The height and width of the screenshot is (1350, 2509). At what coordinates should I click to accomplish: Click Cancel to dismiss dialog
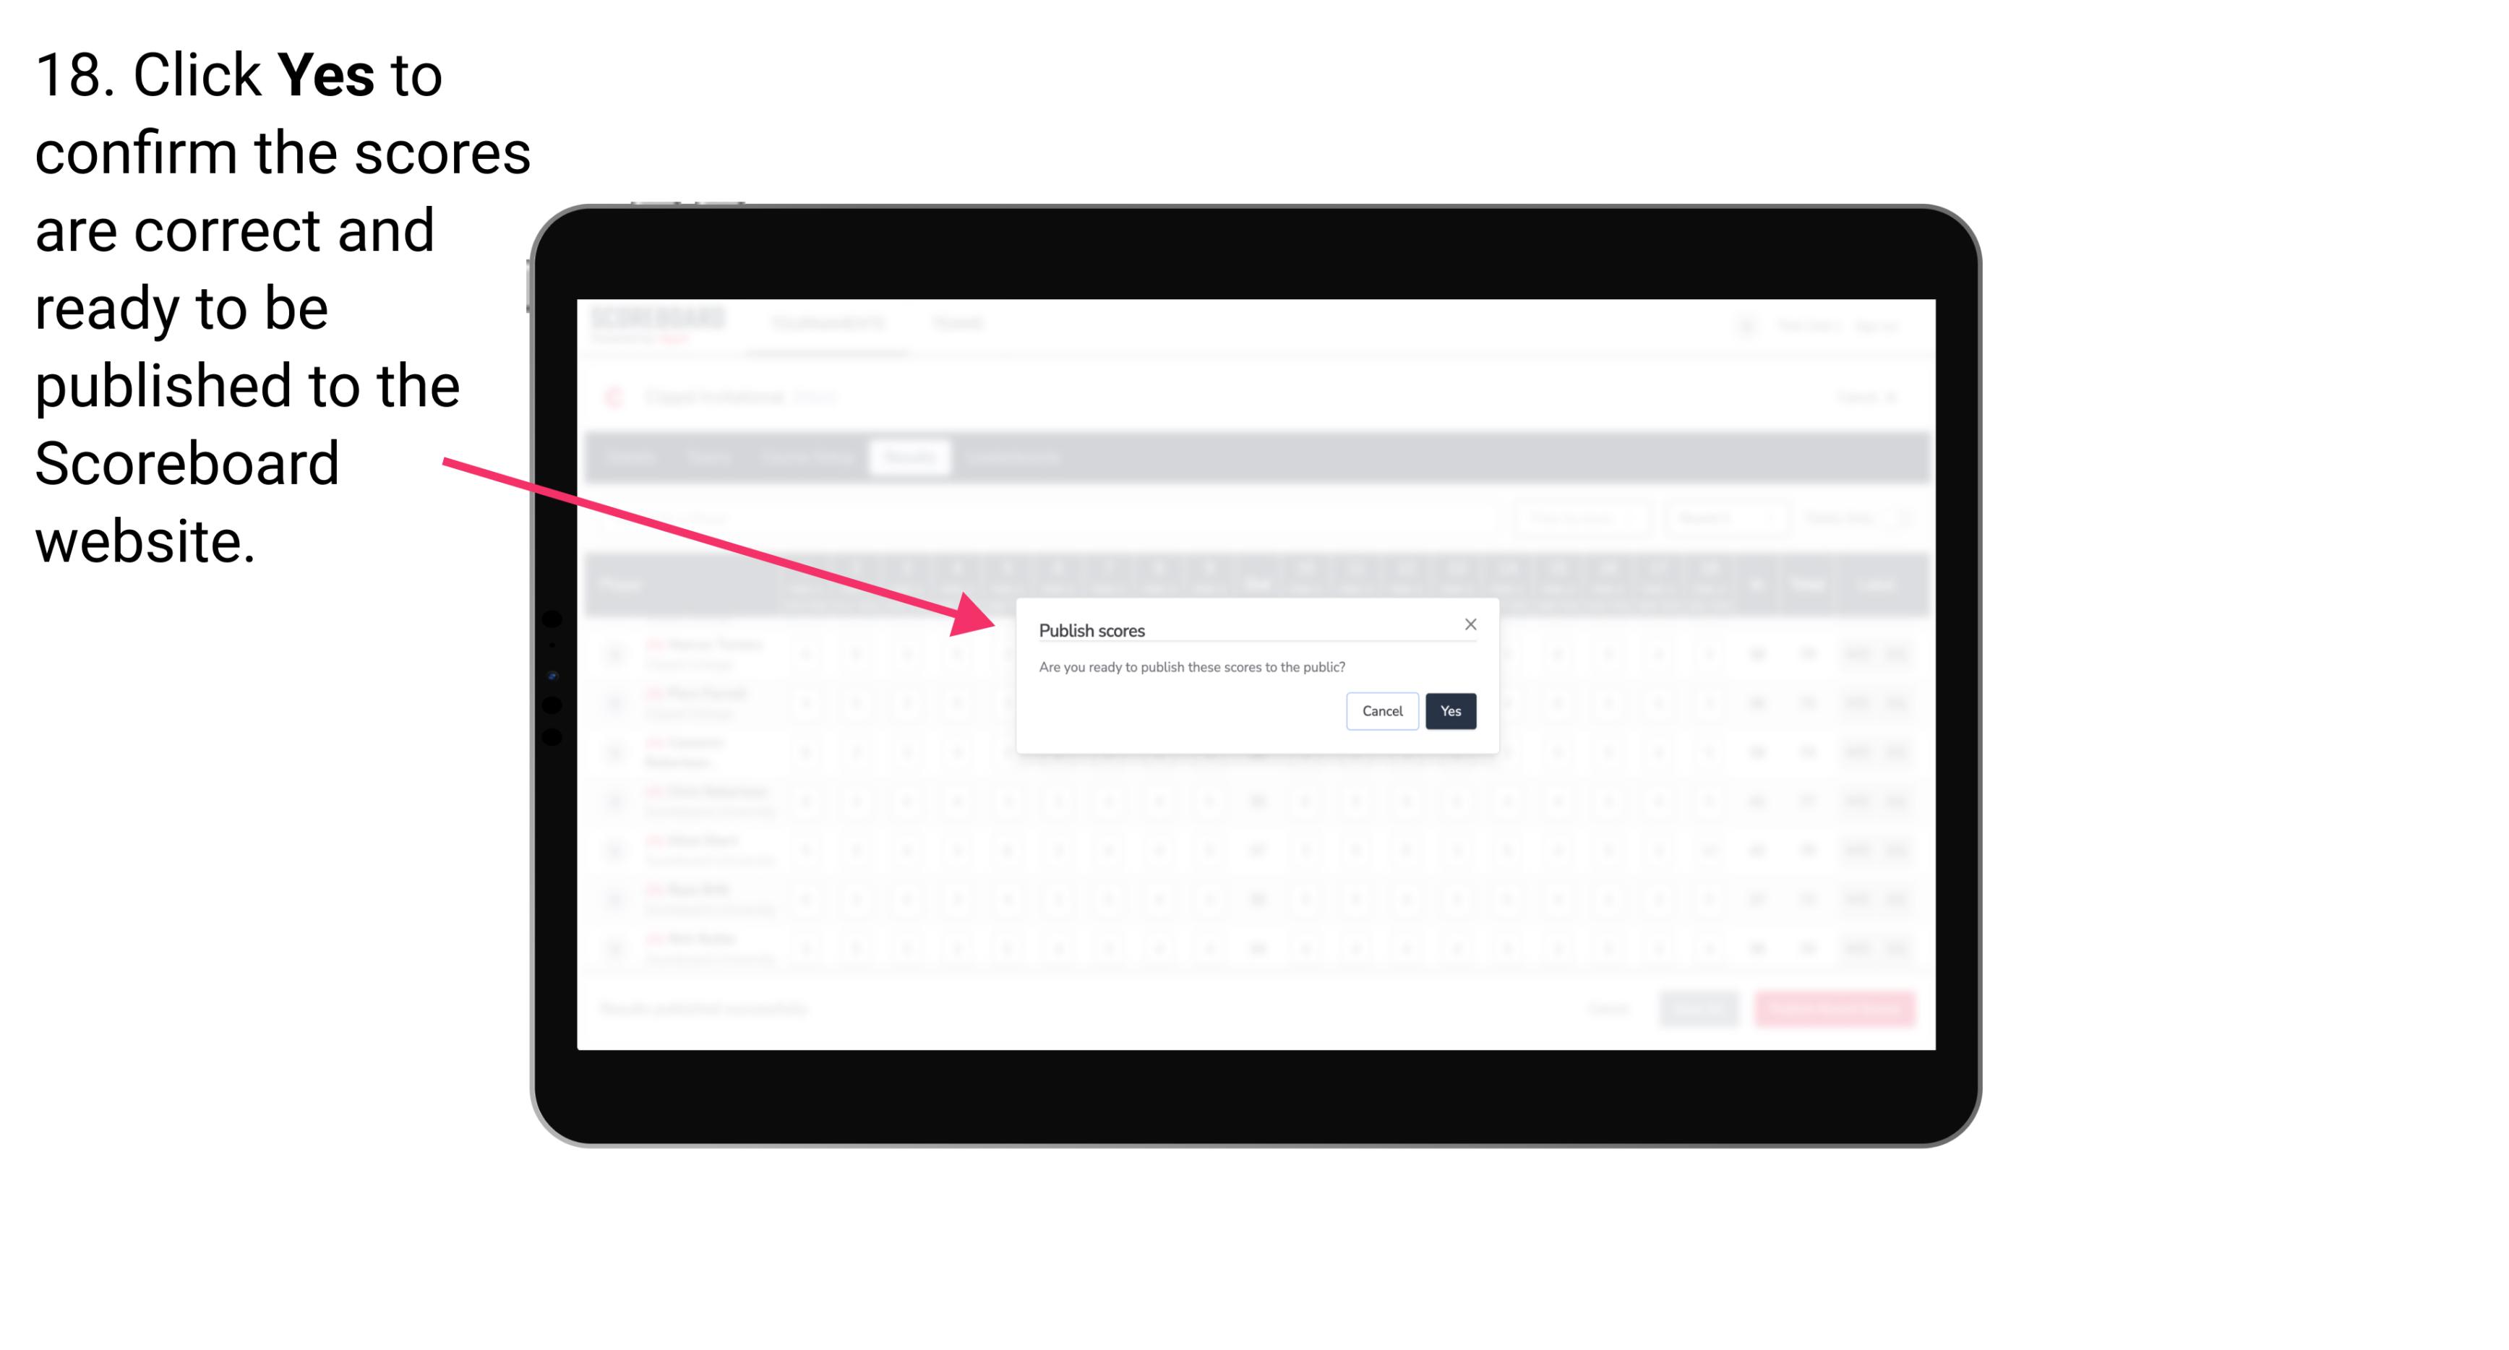[1381, 710]
